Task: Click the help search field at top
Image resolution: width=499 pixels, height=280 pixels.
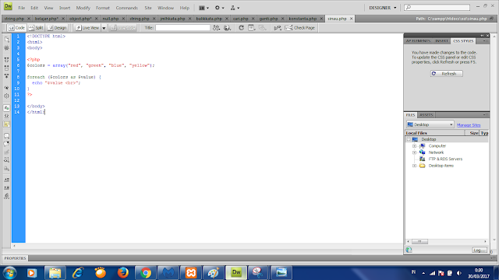Action: [437, 7]
